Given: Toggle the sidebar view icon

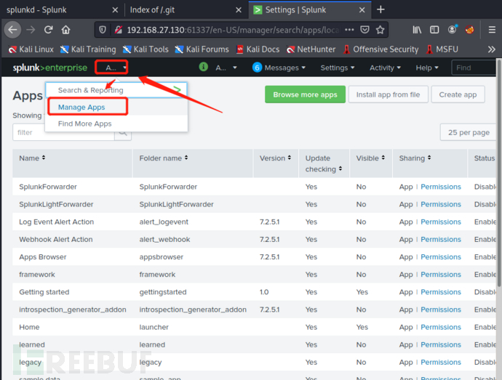Looking at the screenshot, I should point(434,30).
